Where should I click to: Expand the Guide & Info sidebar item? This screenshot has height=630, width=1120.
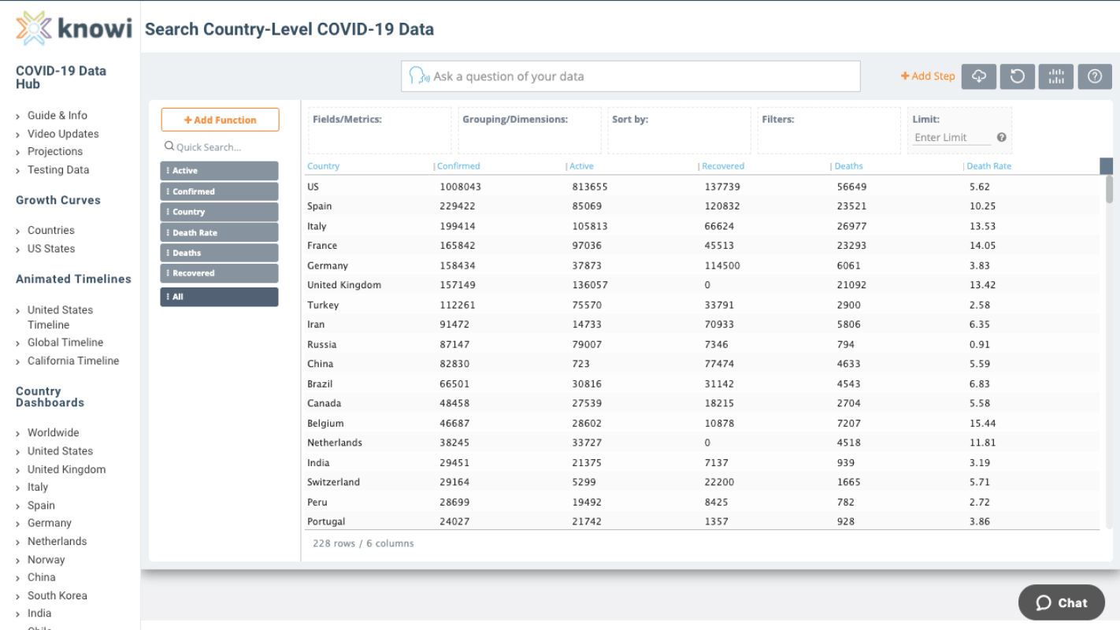pos(57,115)
